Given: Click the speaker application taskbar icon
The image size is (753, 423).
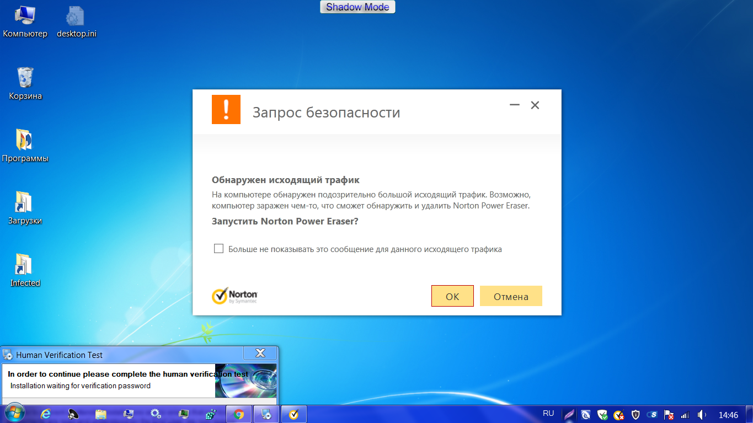Looking at the screenshot, I should tap(73, 414).
